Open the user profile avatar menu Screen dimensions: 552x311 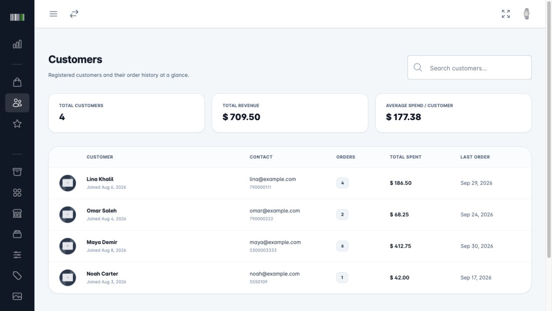click(x=527, y=14)
